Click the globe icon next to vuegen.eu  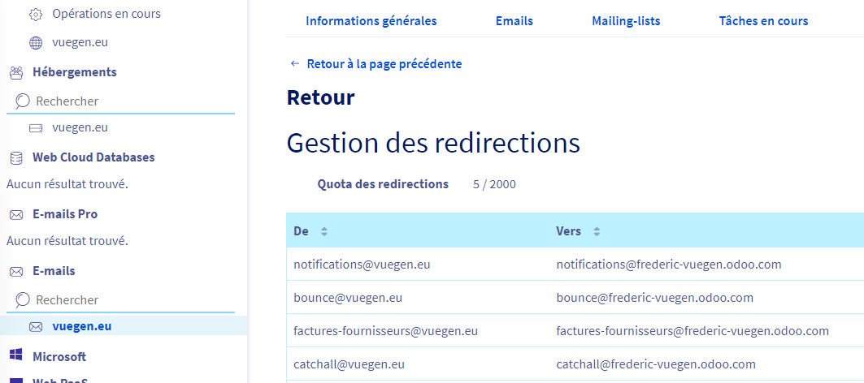36,42
